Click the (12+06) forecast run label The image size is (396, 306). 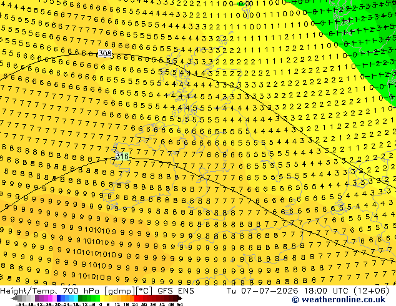(372, 291)
